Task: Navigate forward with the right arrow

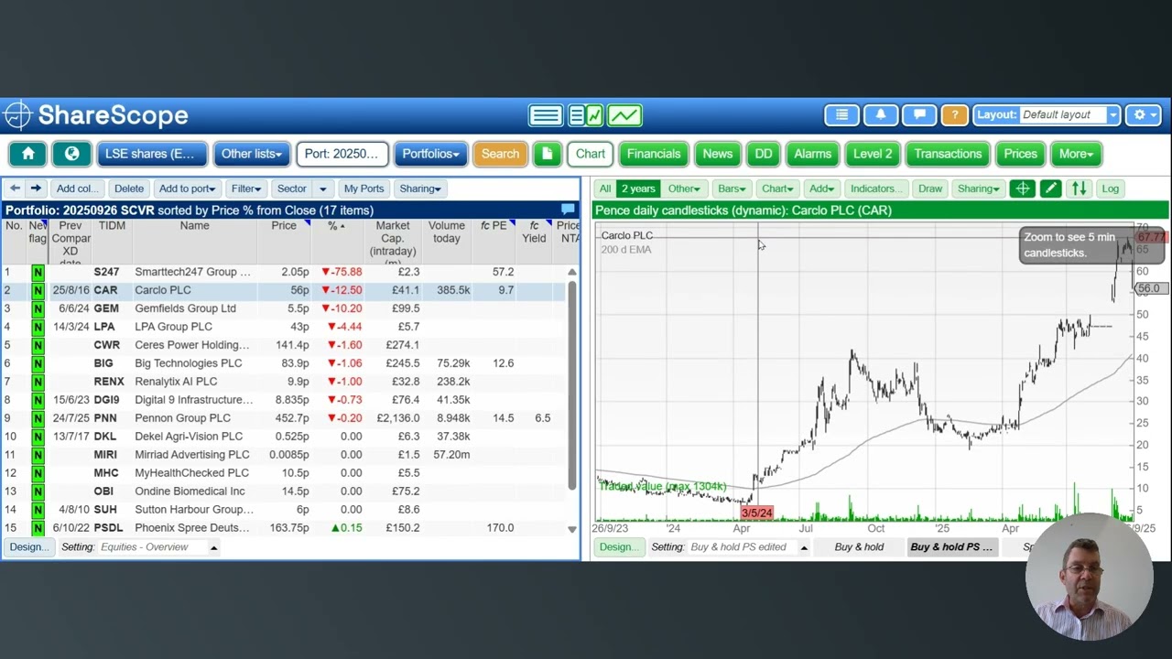Action: pos(36,189)
